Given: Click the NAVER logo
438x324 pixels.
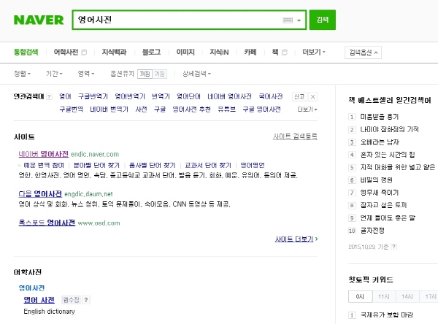Looking at the screenshot, I should pyautogui.click(x=39, y=20).
